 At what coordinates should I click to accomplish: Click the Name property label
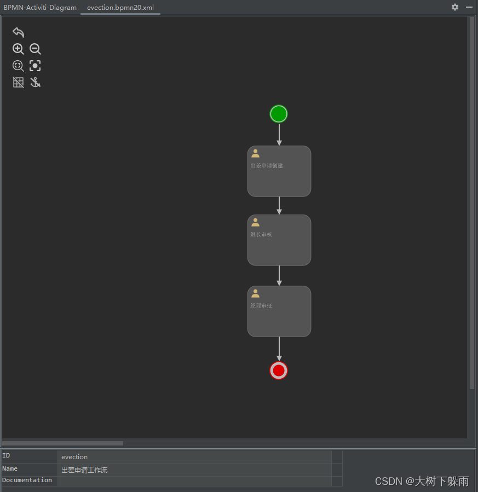(x=10, y=468)
